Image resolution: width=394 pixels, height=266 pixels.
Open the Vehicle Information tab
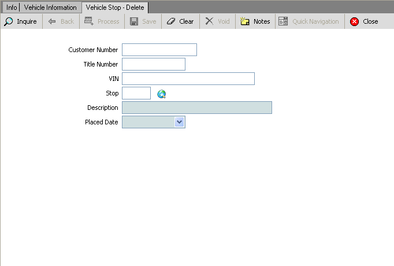click(x=50, y=8)
